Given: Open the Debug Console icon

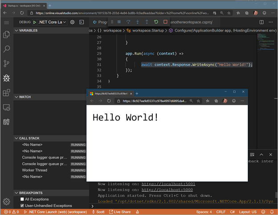Looking at the screenshot, I should (82, 22).
